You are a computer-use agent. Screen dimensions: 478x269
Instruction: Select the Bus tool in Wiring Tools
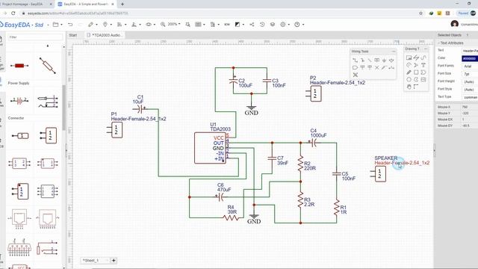click(362, 60)
